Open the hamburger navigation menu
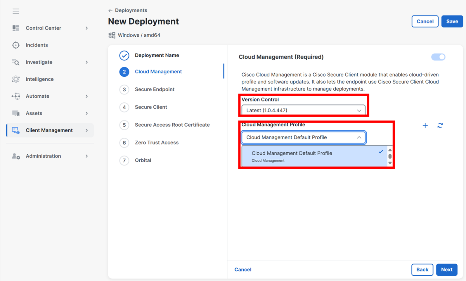The width and height of the screenshot is (466, 281). coord(16,11)
